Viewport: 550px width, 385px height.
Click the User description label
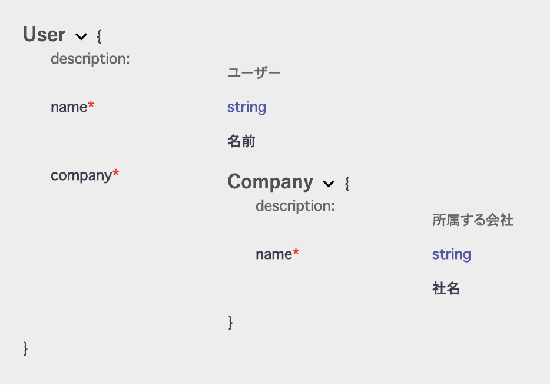[90, 59]
